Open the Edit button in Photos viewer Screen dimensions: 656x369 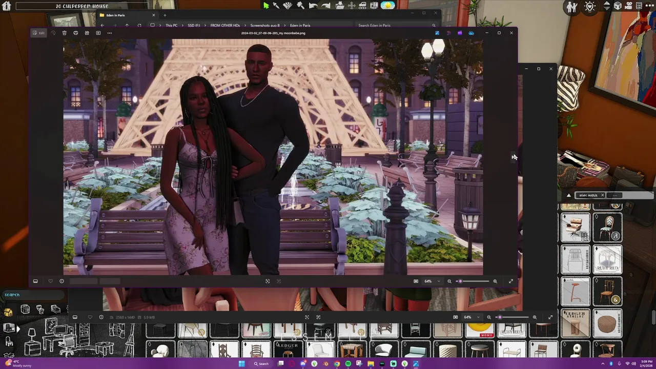point(39,33)
